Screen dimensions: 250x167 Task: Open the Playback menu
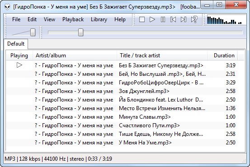coord(73,19)
